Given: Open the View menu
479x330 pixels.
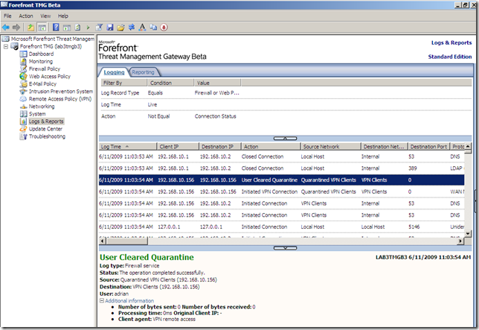Looking at the screenshot, I should pos(45,16).
